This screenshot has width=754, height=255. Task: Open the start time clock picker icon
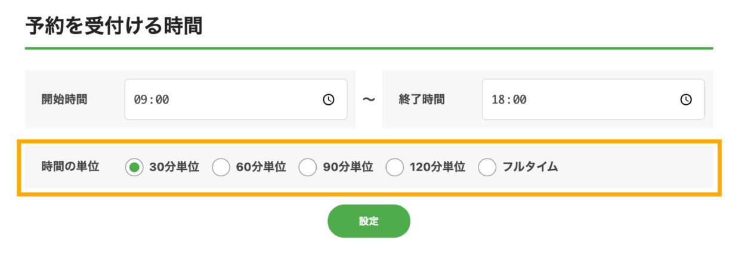coord(329,99)
